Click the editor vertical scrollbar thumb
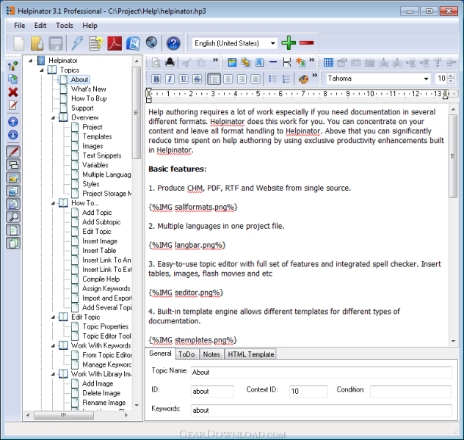Image resolution: width=464 pixels, height=440 pixels. coord(453,156)
